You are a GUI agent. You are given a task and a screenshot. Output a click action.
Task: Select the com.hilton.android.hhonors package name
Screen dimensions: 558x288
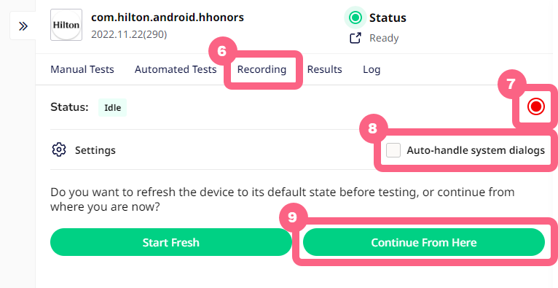[x=168, y=17]
